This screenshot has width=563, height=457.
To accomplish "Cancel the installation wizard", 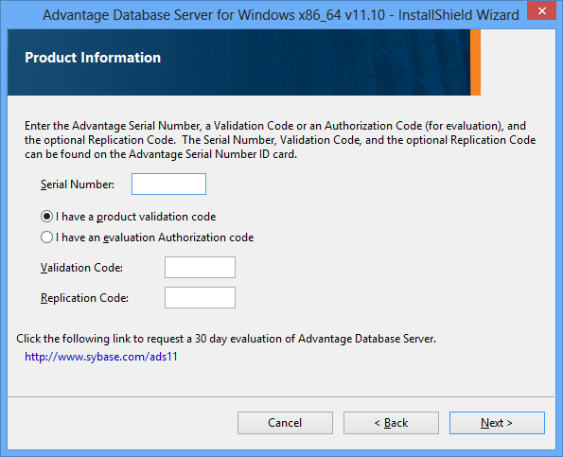I will [285, 423].
